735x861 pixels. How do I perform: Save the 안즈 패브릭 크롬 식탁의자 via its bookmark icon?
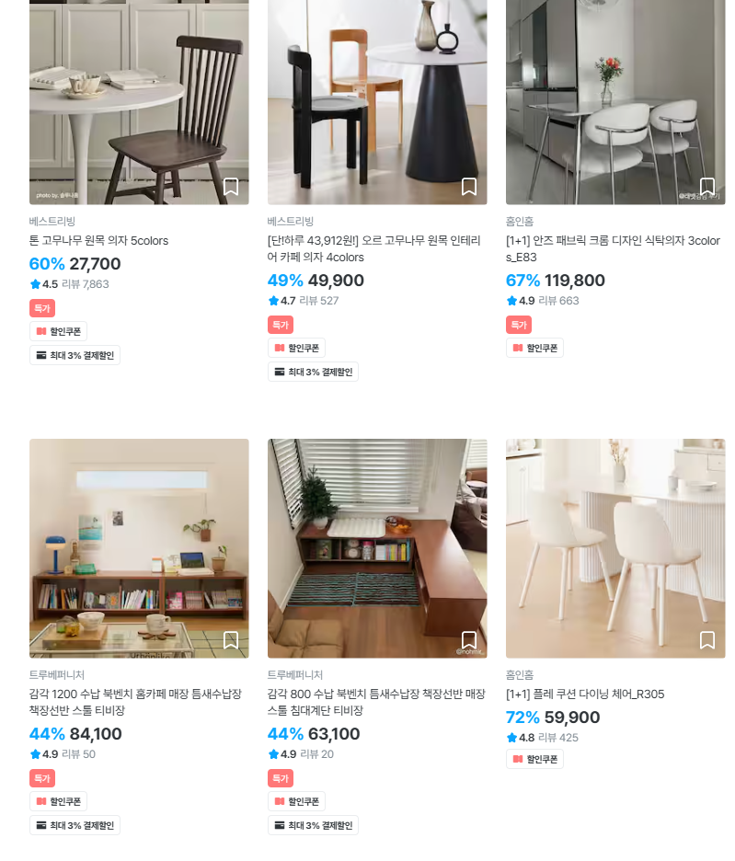707,187
